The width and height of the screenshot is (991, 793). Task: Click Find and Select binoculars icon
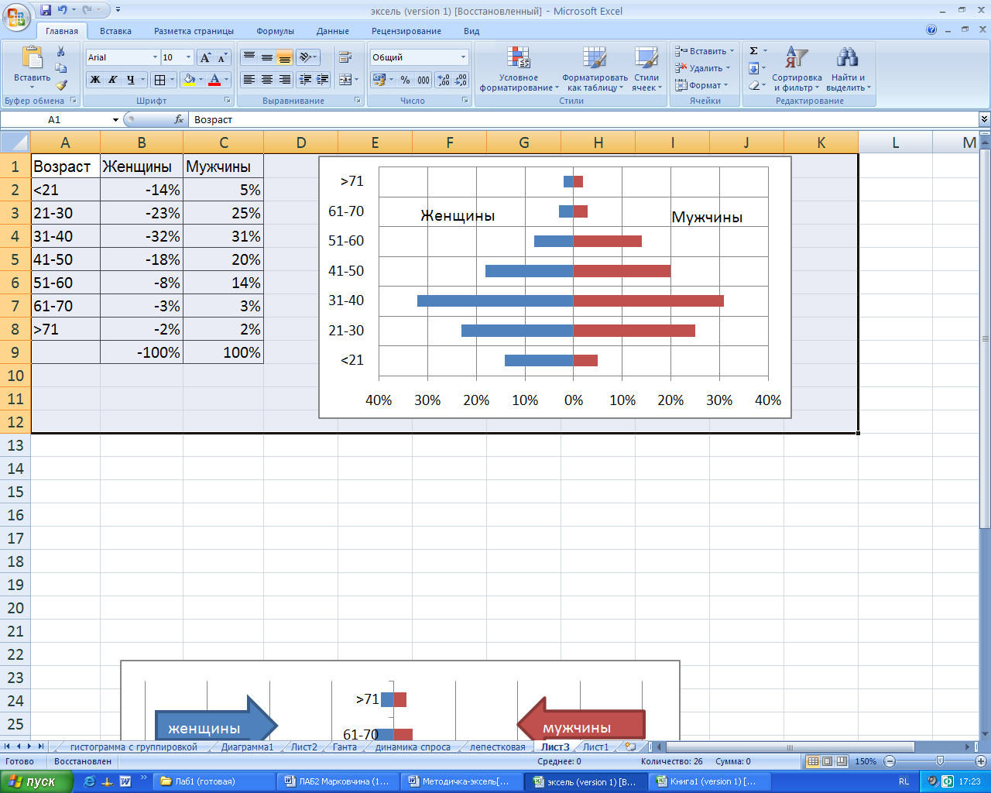point(848,70)
